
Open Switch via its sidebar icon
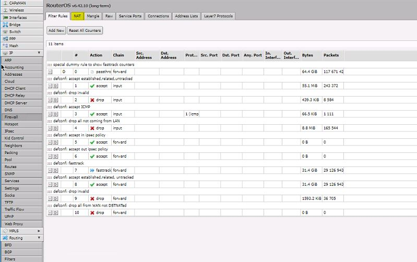click(5, 32)
